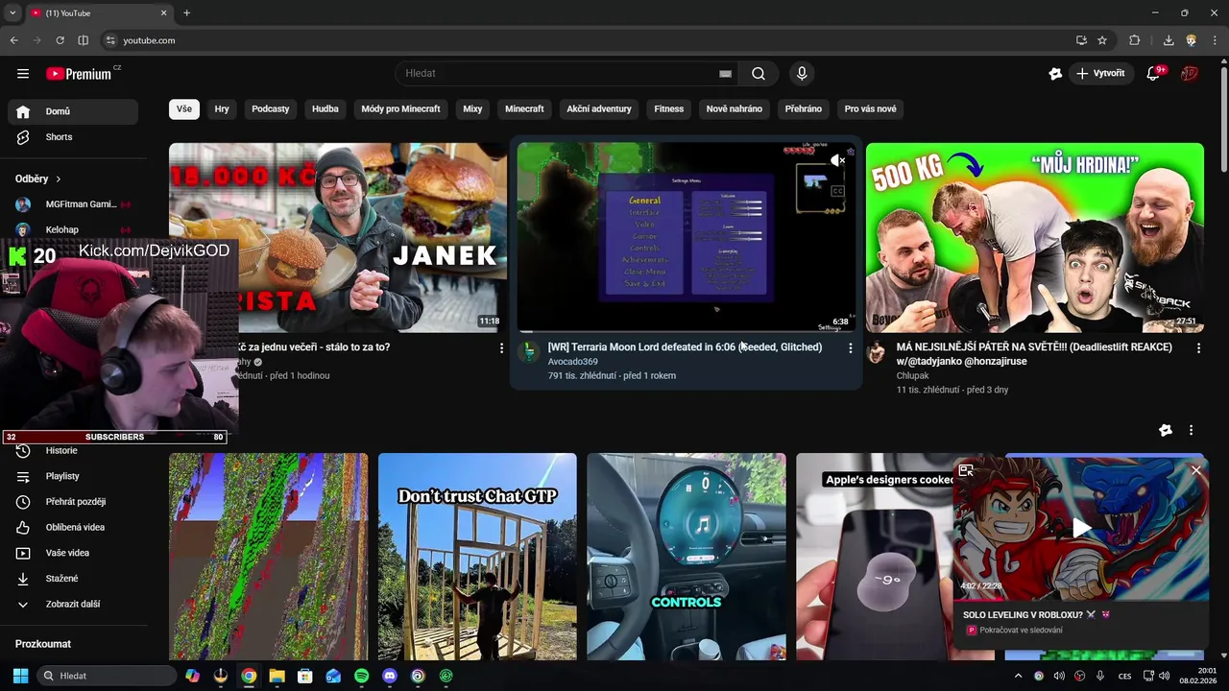Image resolution: width=1229 pixels, height=691 pixels.
Task: Open the Chrome three-dot menu
Action: (1215, 40)
